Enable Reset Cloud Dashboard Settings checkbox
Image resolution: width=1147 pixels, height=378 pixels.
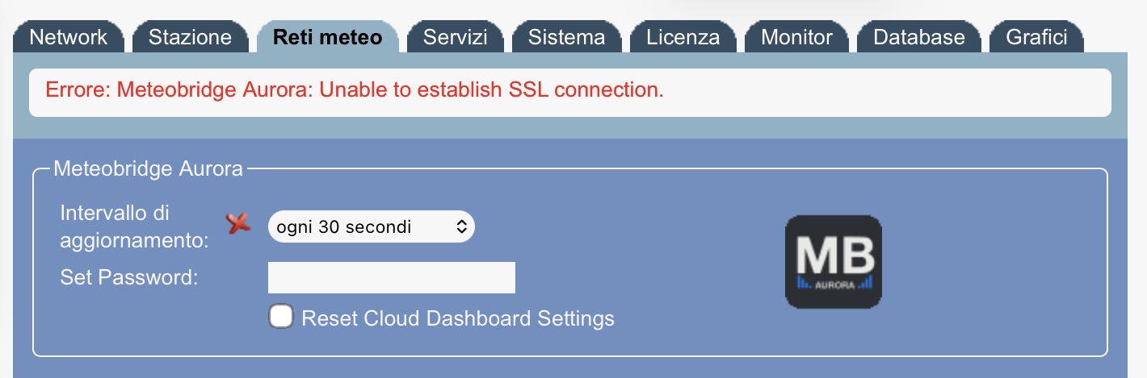click(281, 317)
